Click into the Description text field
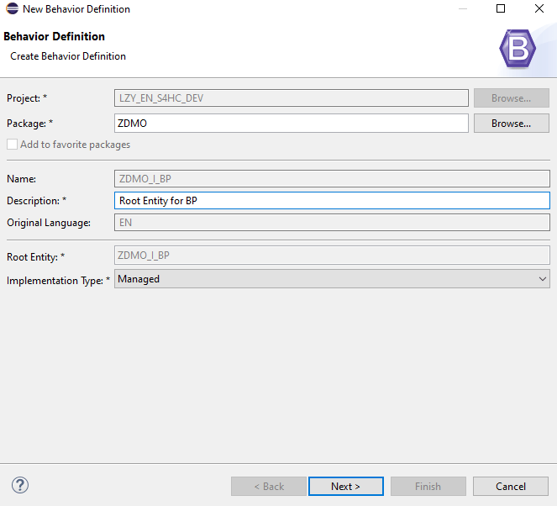The image size is (557, 506). pos(331,201)
